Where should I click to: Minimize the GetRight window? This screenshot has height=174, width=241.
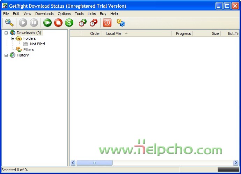[x=219, y=6]
